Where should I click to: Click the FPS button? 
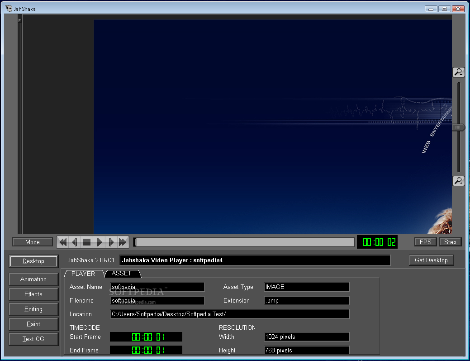tap(425, 242)
